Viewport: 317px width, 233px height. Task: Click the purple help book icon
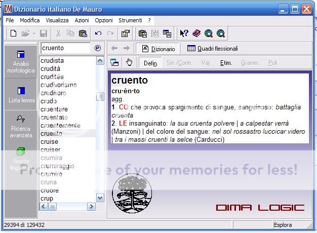pos(196,33)
